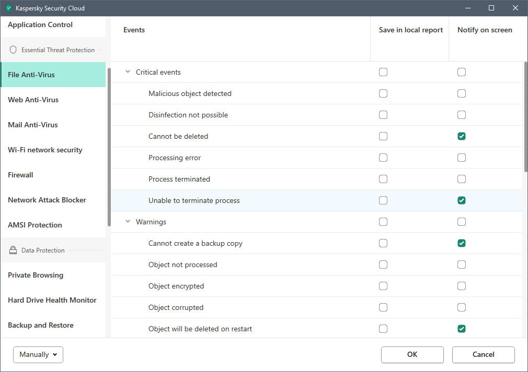
Task: Select File Anti-Virus in sidebar
Action: tap(53, 75)
